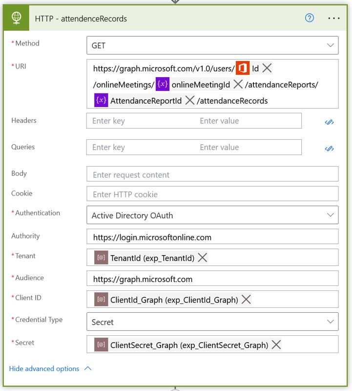Click the Queries Enter value field
Image resolution: width=352 pixels, height=391 pixels.
(x=248, y=147)
